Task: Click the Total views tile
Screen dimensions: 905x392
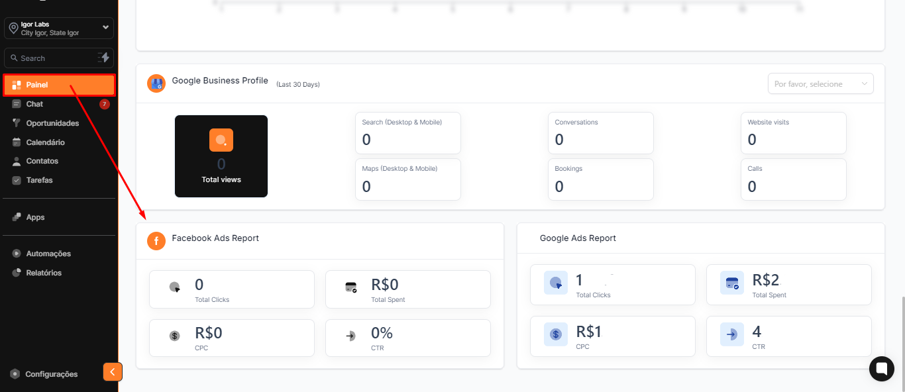Action: (x=221, y=156)
